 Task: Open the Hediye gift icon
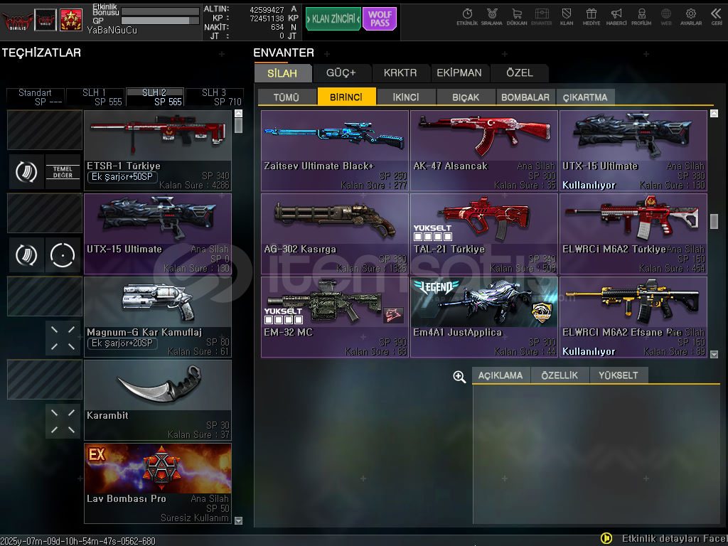(x=591, y=16)
